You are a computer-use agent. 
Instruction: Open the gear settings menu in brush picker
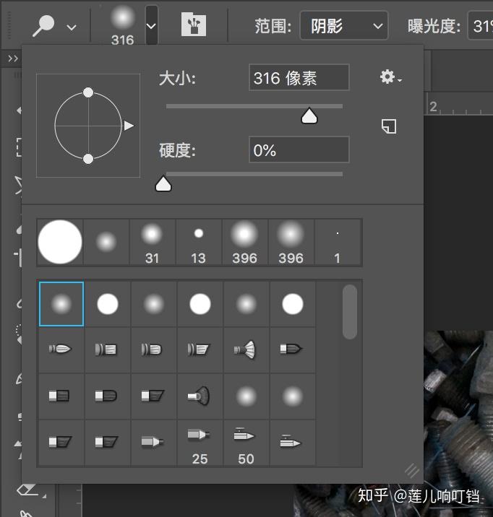point(390,77)
